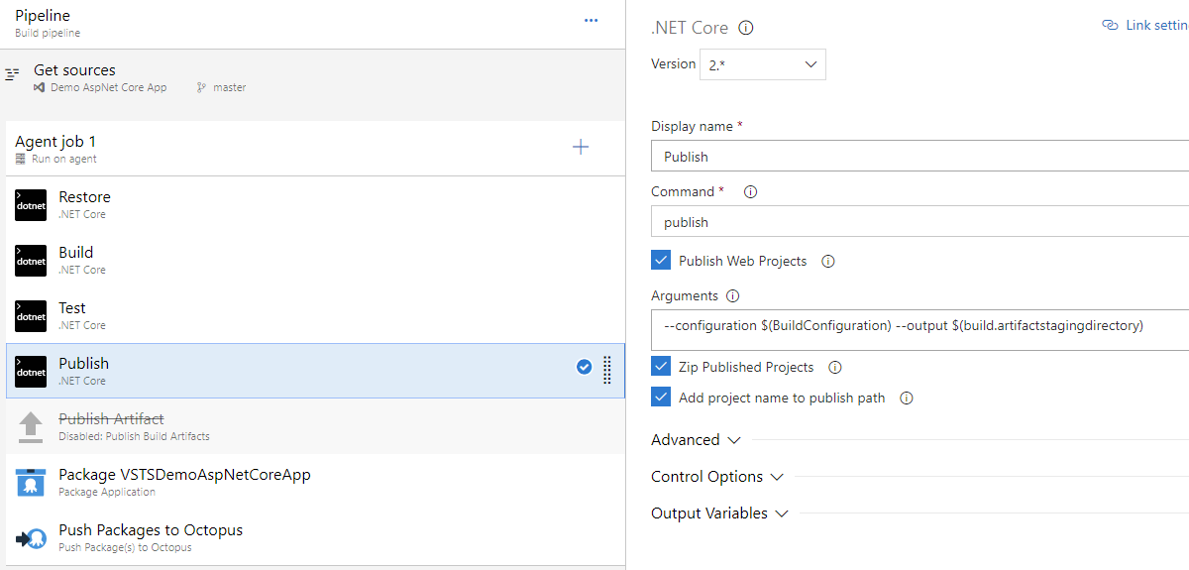This screenshot has width=1189, height=570.
Task: Show info for the Command field
Action: [x=750, y=192]
